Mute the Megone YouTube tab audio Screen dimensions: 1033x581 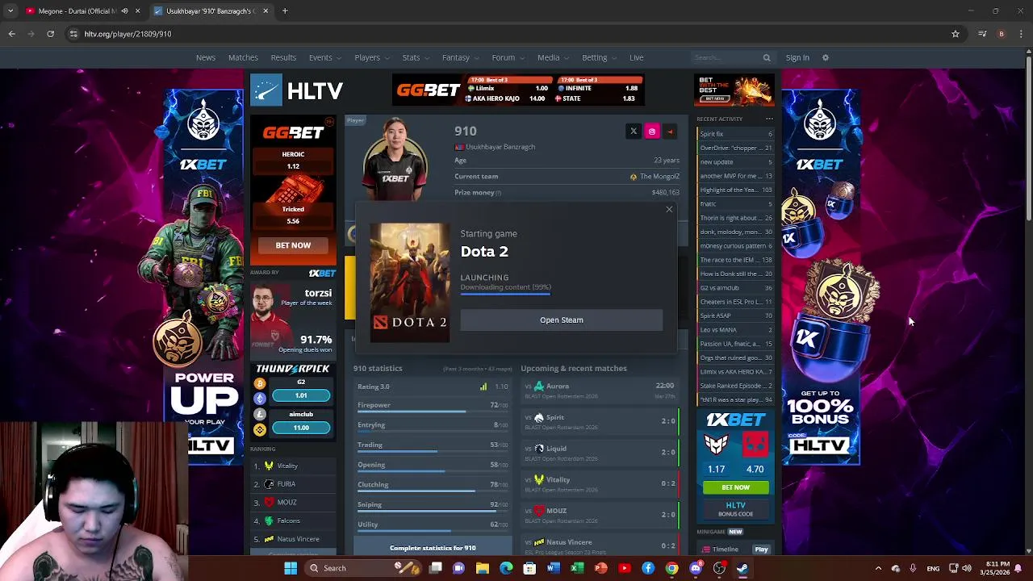(x=123, y=10)
